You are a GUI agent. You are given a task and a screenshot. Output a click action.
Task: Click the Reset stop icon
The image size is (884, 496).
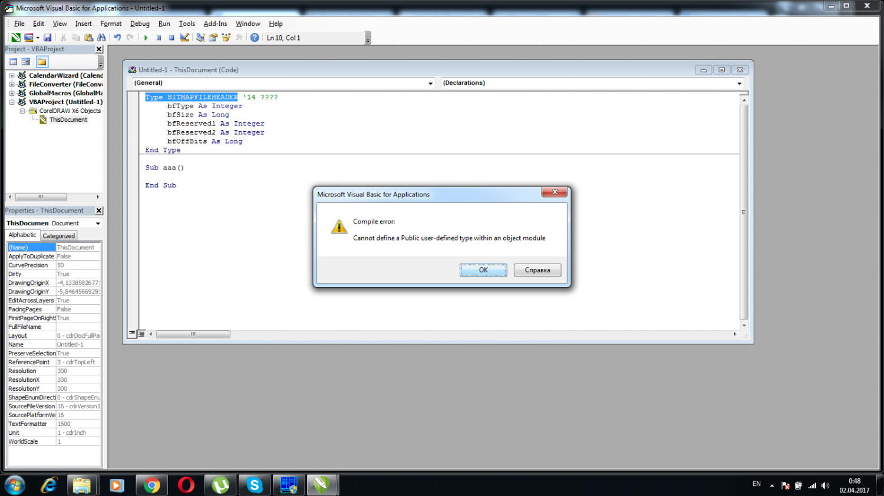coord(171,38)
